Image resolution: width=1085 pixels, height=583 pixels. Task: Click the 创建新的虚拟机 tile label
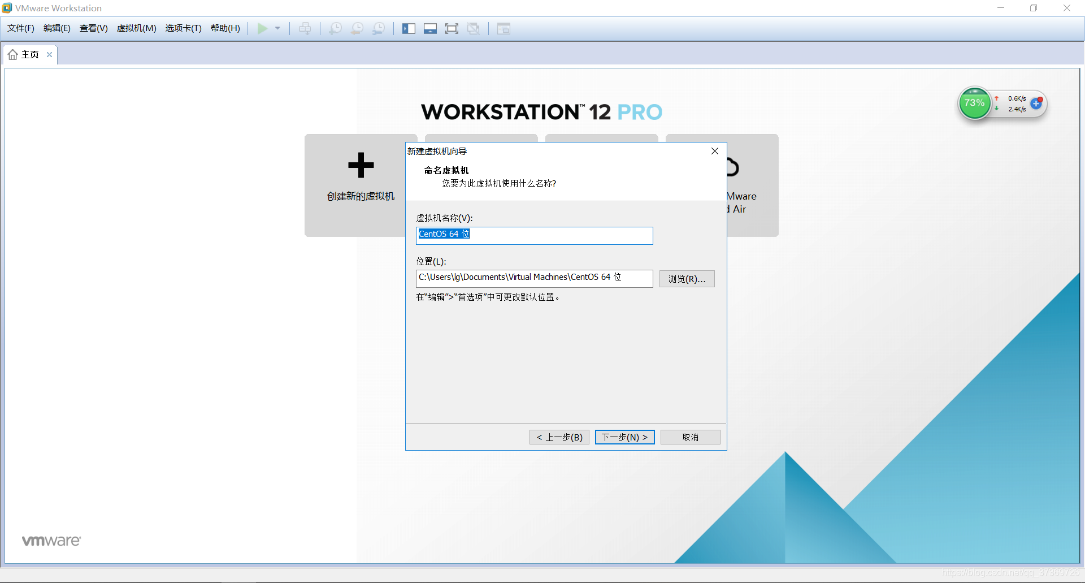pos(361,196)
